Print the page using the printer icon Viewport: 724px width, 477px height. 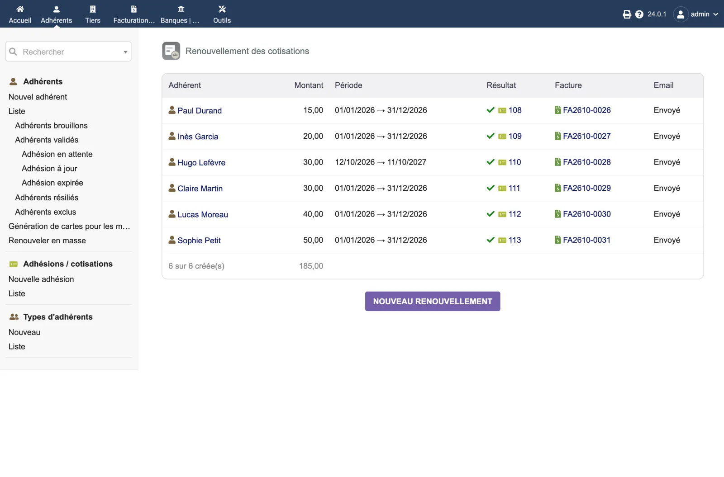coord(627,14)
